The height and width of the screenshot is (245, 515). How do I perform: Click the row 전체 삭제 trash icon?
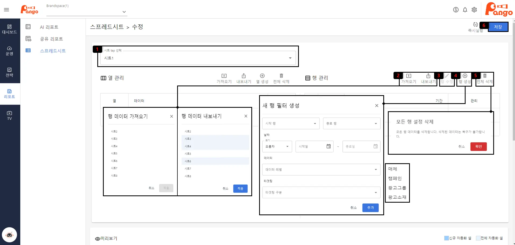coord(485,76)
